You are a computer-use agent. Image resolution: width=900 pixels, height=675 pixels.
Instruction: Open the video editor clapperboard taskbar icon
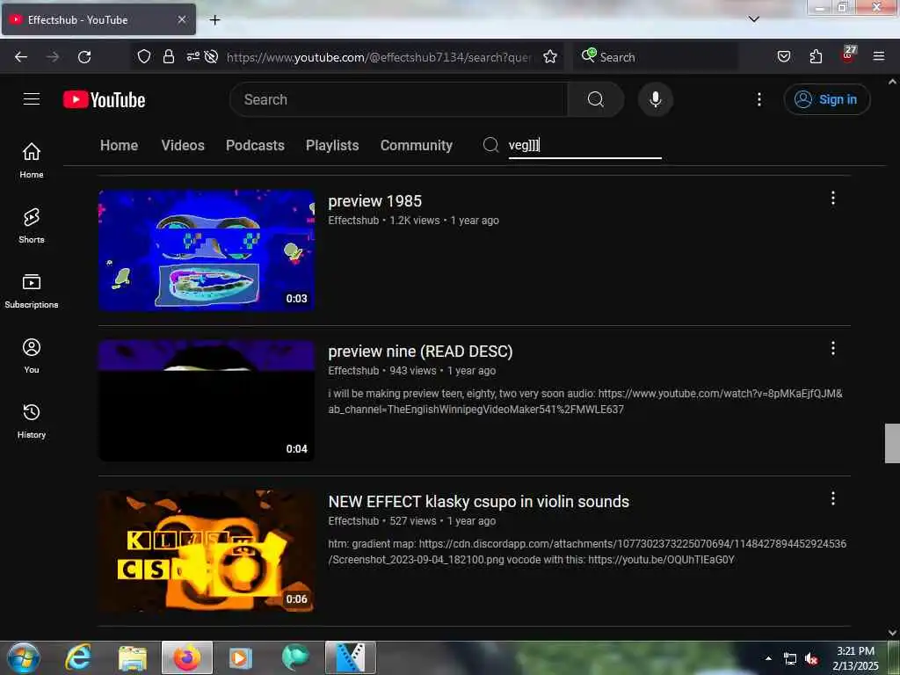351,657
